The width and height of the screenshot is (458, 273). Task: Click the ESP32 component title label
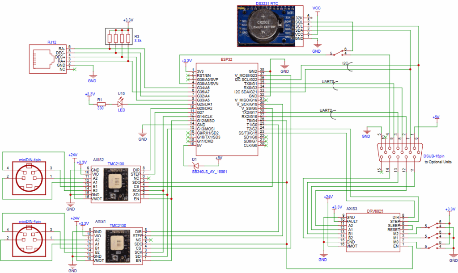click(x=227, y=59)
